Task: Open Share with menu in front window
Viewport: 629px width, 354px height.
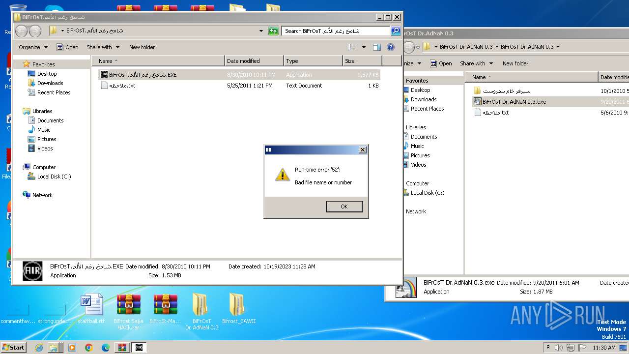Action: [x=103, y=47]
